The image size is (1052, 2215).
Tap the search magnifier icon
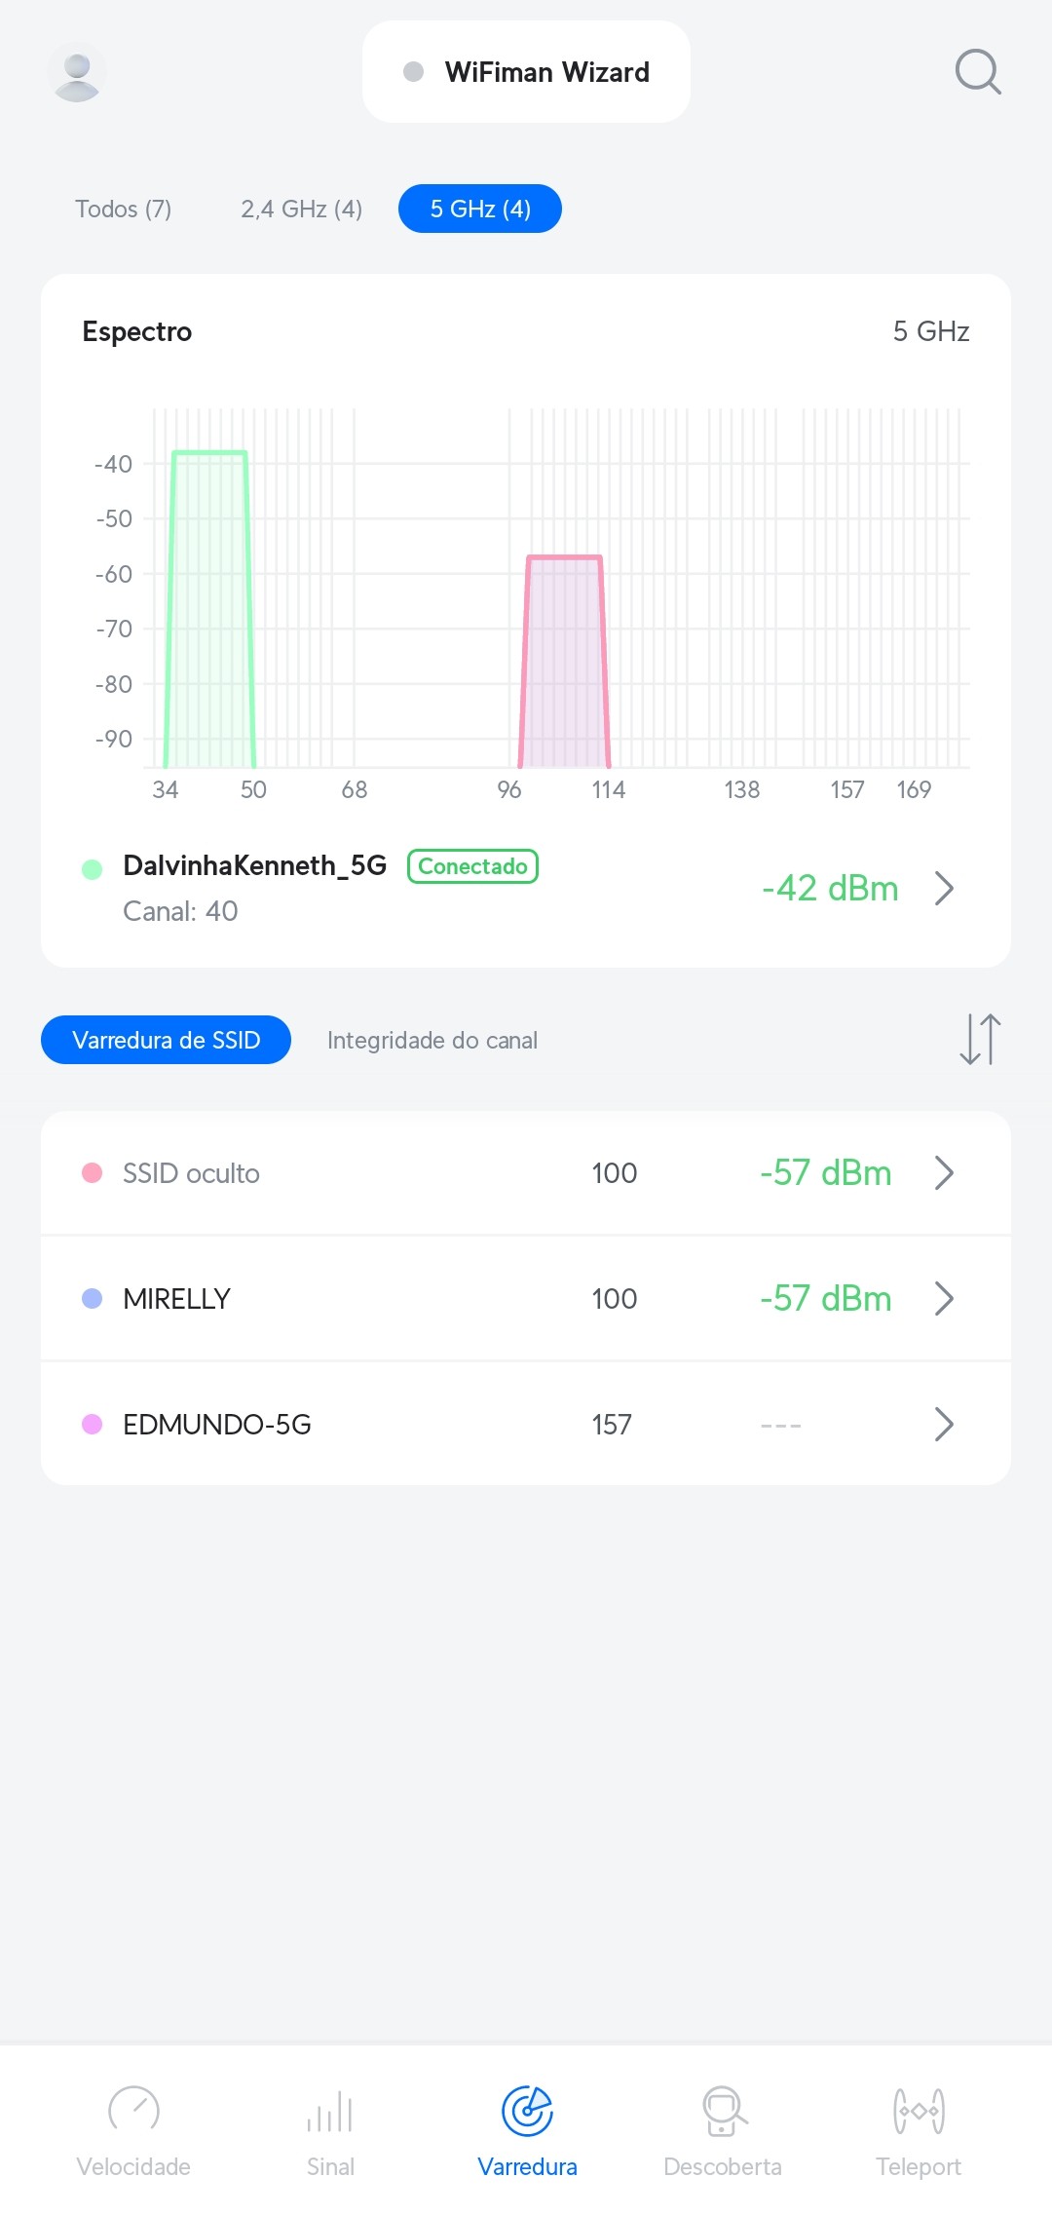tap(977, 72)
